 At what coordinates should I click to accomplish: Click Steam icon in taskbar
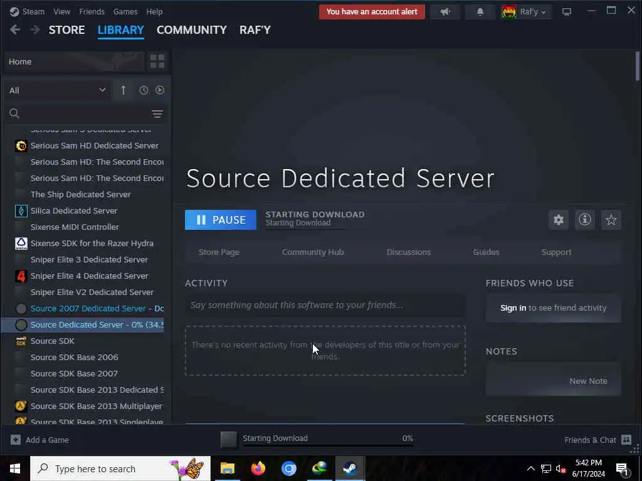pyautogui.click(x=350, y=468)
